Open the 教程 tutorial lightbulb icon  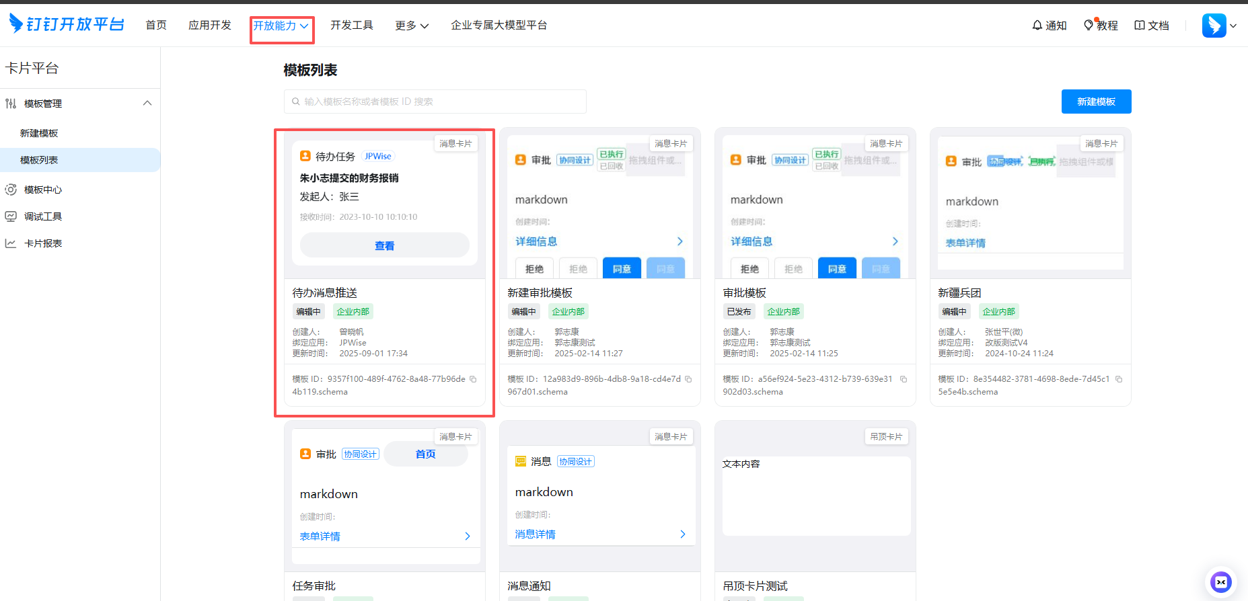(x=1089, y=25)
